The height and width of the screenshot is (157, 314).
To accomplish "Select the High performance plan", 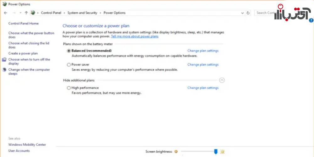I will [69, 88].
